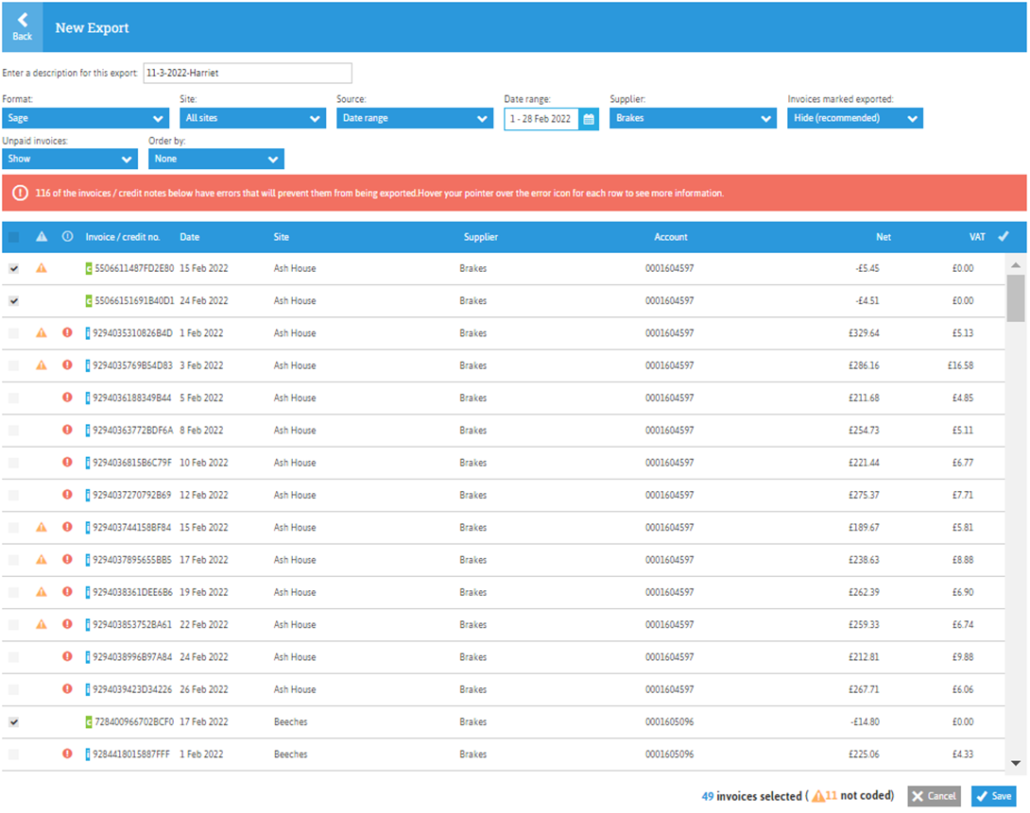Click warning triangle on invoice 9294035769B54D83 row
The width and height of the screenshot is (1030, 813).
point(42,365)
